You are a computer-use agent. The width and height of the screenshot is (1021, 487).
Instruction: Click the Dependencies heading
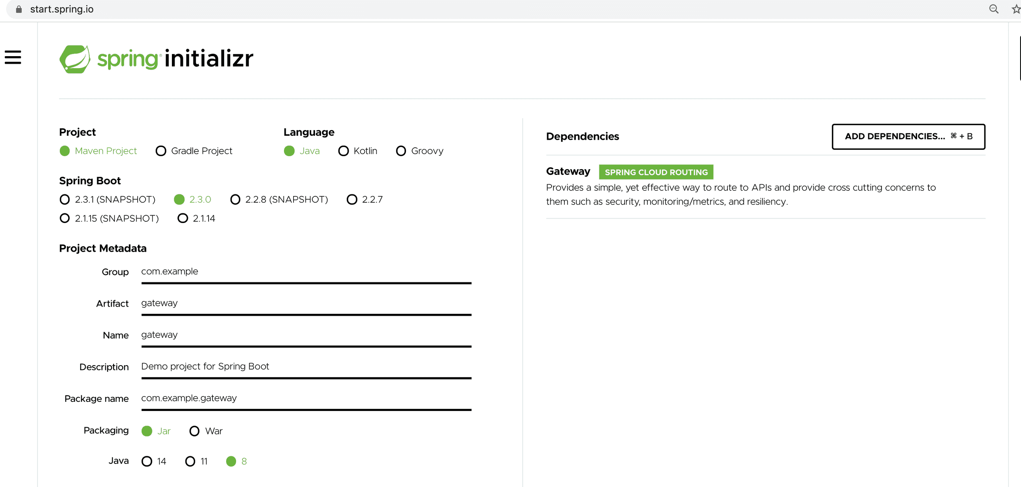582,137
